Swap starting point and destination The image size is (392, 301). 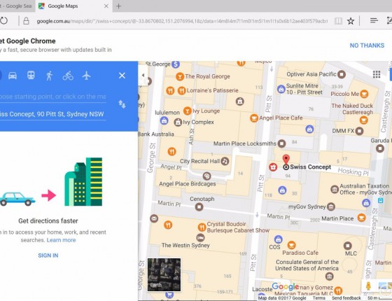coord(122,104)
